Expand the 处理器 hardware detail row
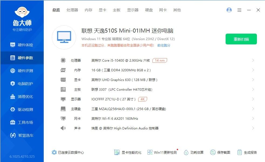Screen dimensions: 265x162 click(x=253, y=60)
